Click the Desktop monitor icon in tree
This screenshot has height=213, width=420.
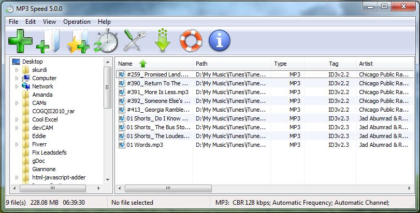(16, 62)
